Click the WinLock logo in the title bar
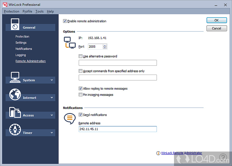The image size is (232, 166). click(5, 5)
